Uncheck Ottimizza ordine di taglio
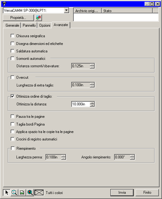 pyautogui.click(x=12, y=96)
